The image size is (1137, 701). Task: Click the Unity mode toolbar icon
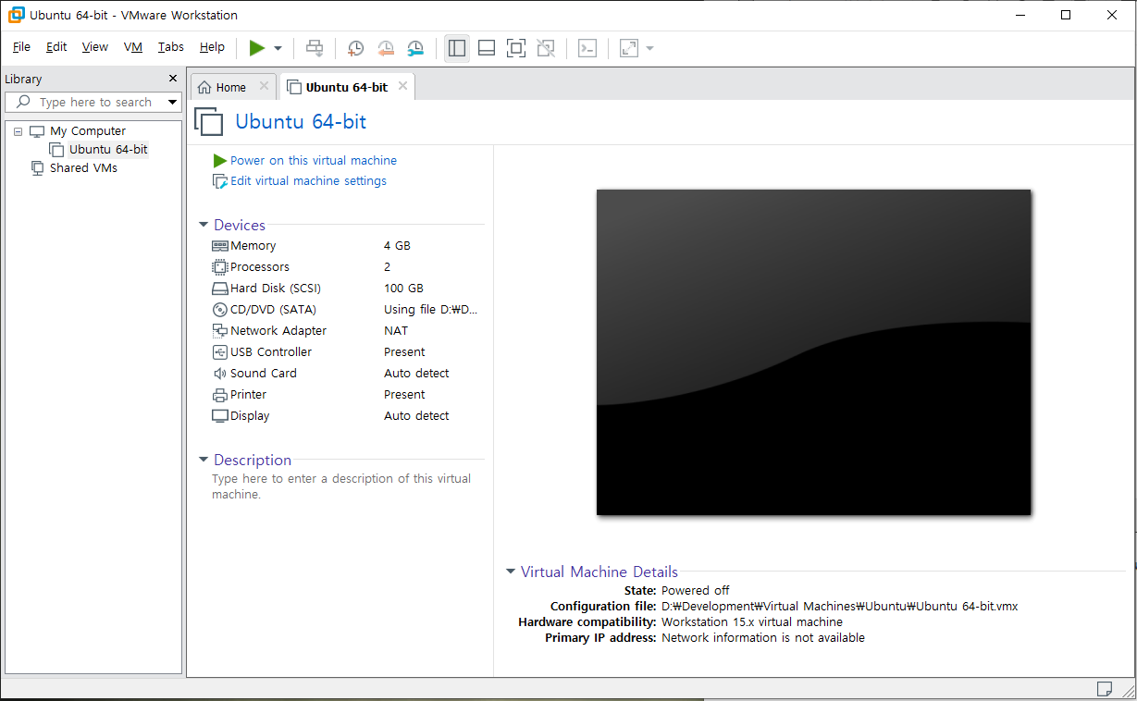point(546,48)
